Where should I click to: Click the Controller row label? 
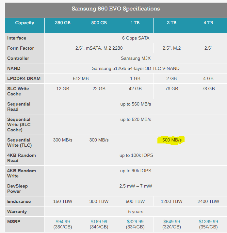pyautogui.click(x=18, y=58)
